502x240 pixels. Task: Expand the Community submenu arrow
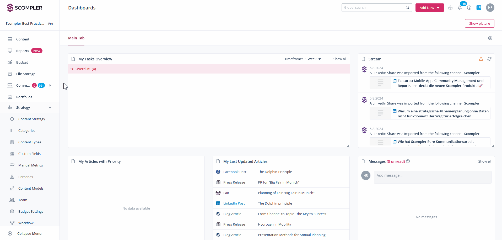(50, 85)
